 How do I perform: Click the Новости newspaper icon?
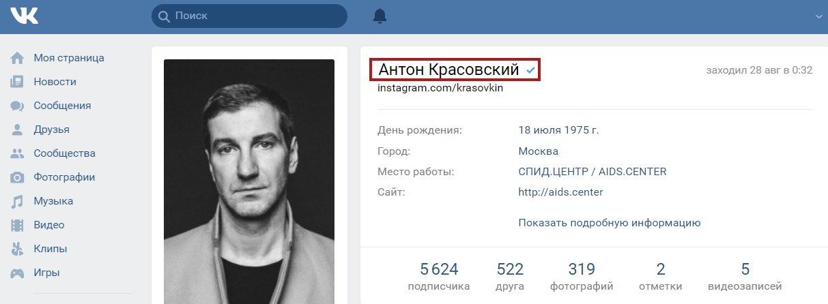point(17,82)
